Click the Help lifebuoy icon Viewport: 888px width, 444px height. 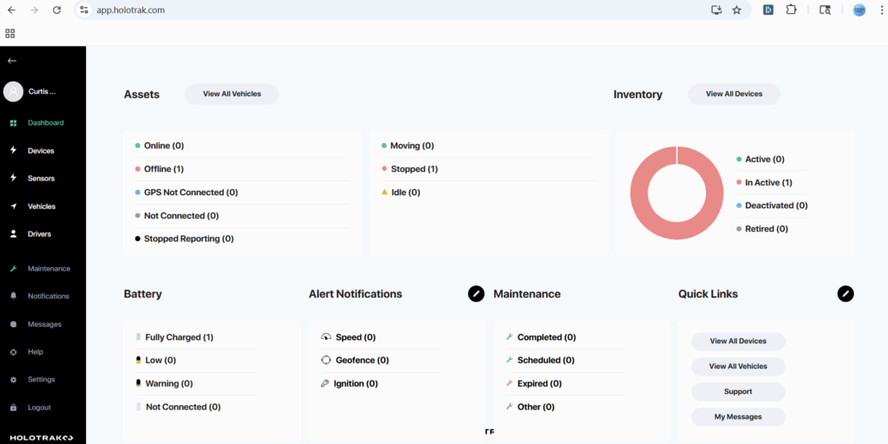point(14,352)
